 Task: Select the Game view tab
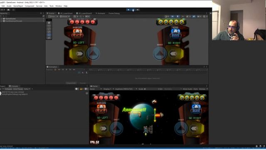coord(94,86)
